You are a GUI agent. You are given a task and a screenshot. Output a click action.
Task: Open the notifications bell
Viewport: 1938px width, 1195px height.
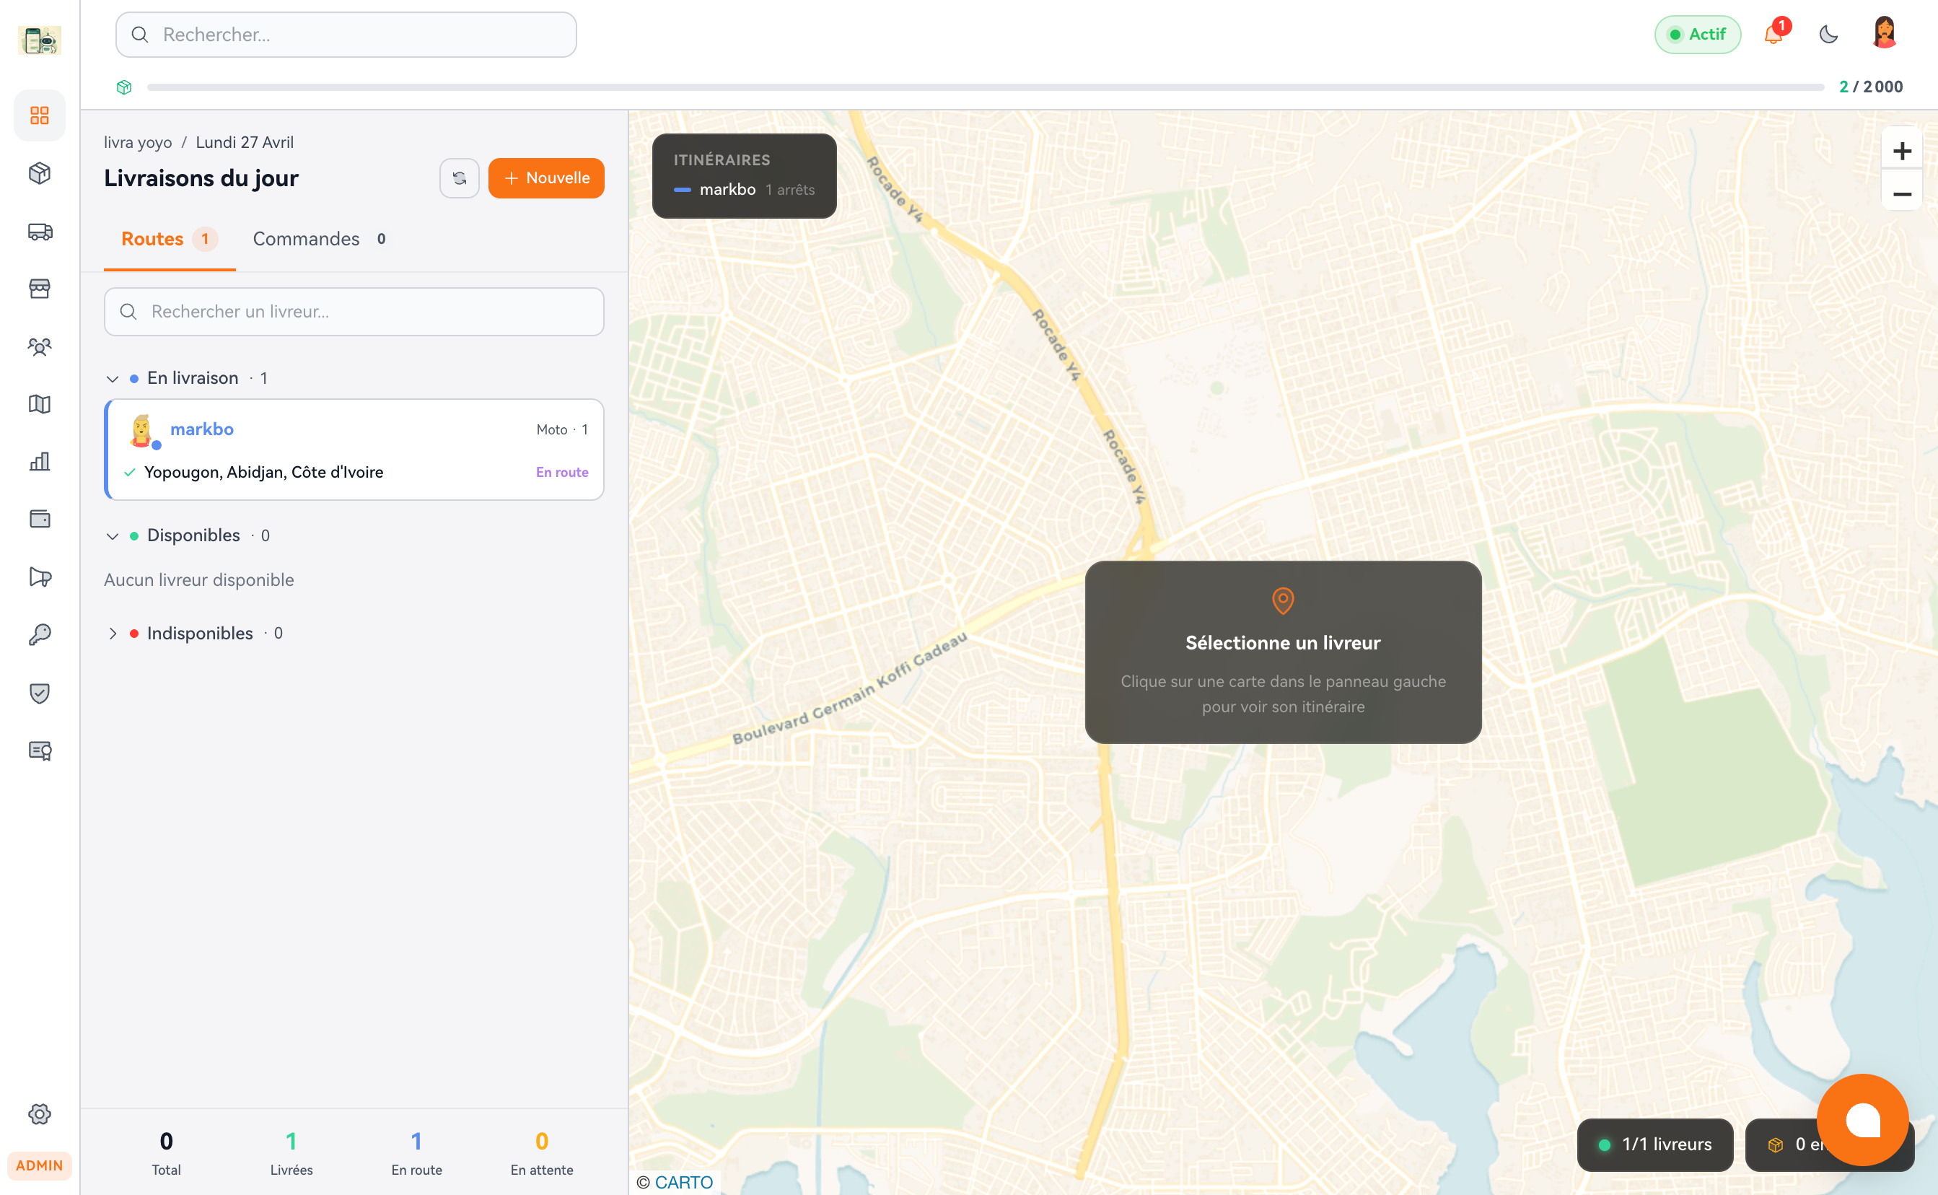coord(1773,34)
